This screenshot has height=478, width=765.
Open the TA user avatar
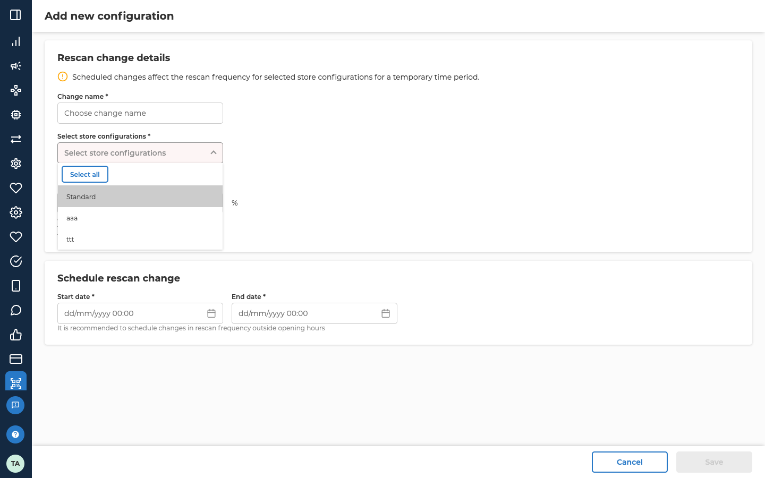click(x=15, y=464)
